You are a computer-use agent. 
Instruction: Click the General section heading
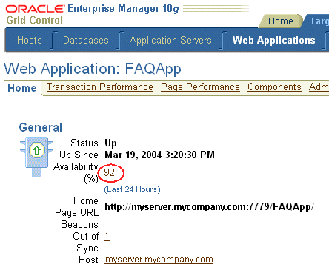pyautogui.click(x=41, y=127)
